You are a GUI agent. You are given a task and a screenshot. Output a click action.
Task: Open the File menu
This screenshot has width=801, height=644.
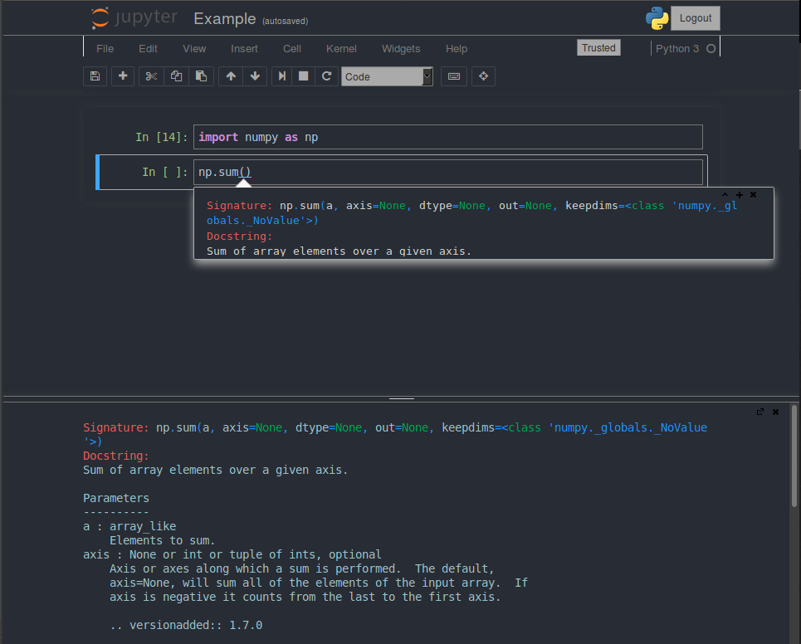click(105, 49)
